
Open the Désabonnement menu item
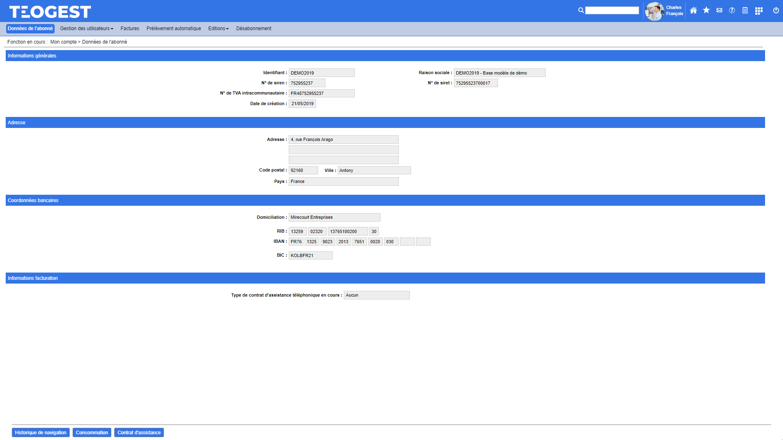(x=254, y=29)
